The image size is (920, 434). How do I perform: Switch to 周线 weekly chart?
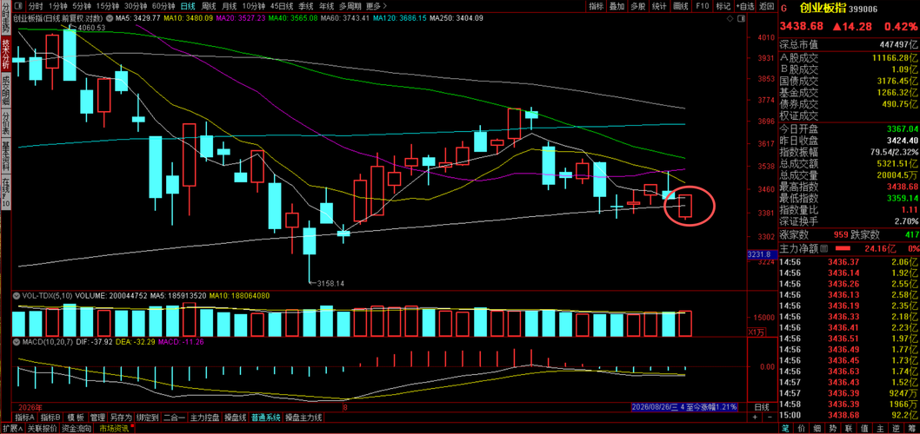(209, 6)
